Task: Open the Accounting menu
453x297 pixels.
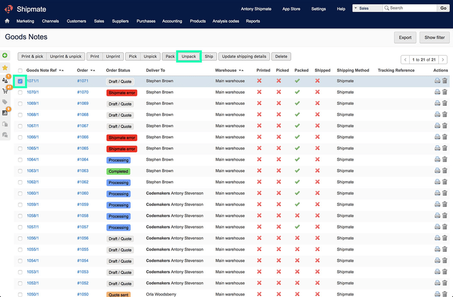Action: [x=172, y=21]
